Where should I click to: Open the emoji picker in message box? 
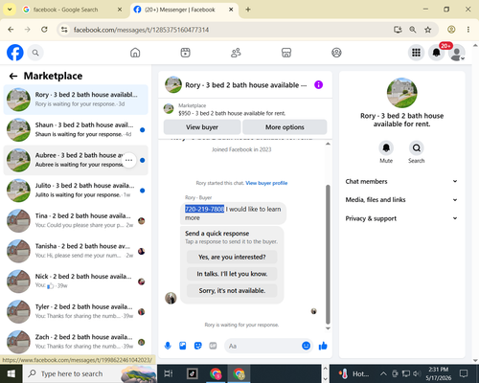pos(306,346)
